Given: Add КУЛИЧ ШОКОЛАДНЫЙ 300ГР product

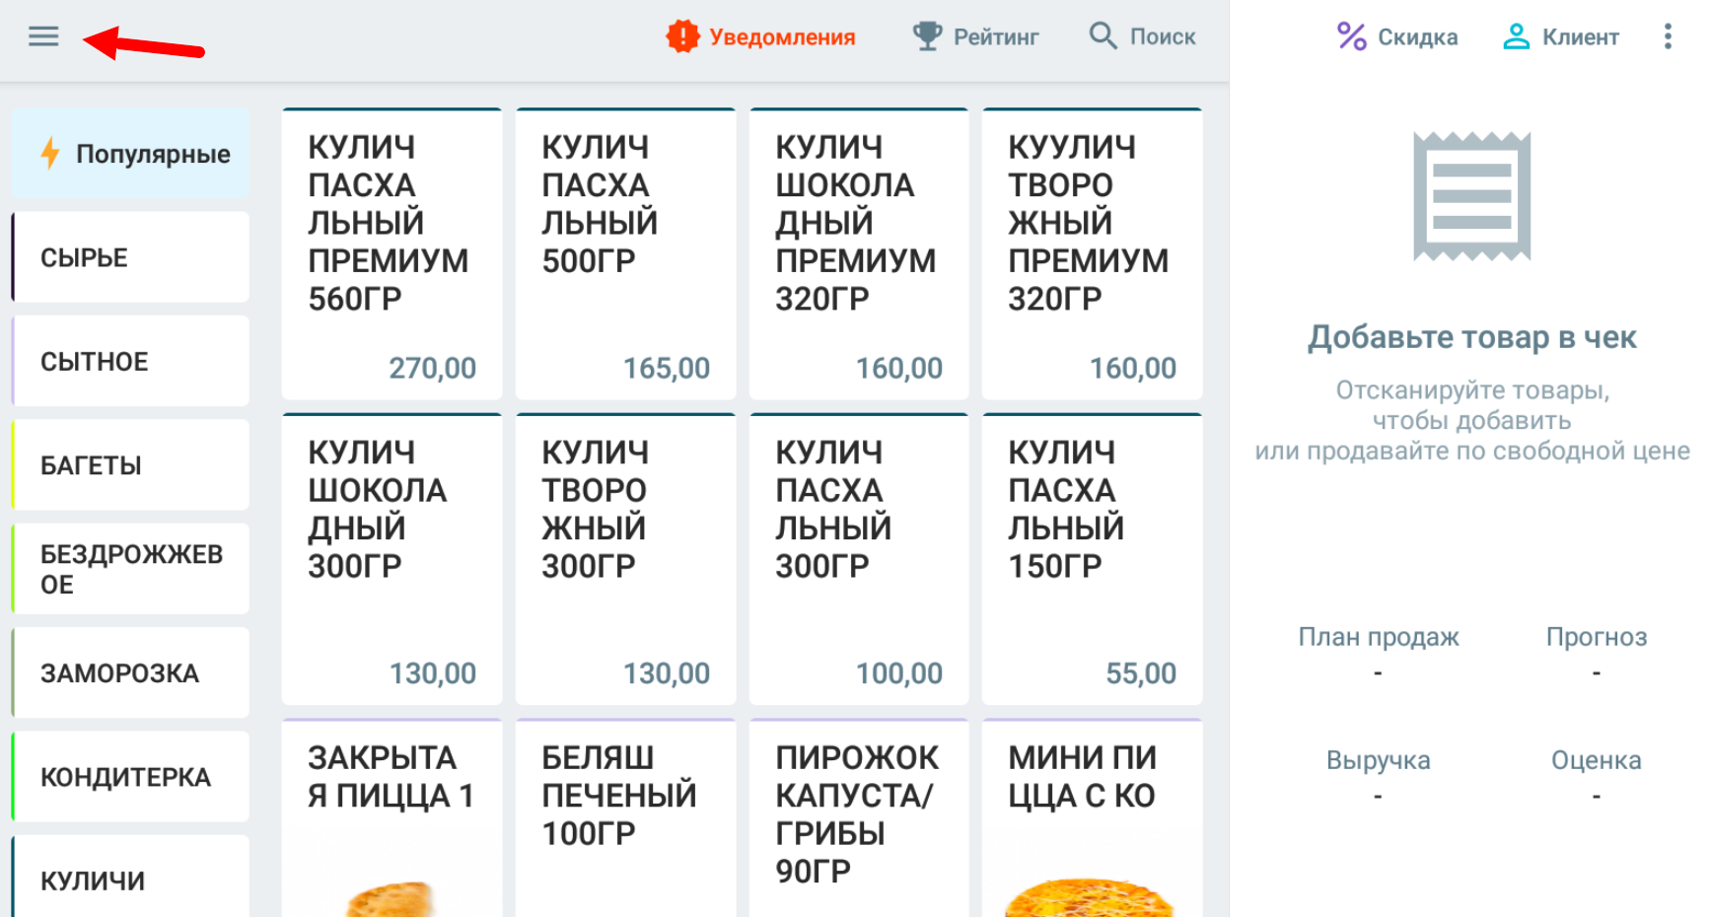Looking at the screenshot, I should click(x=392, y=559).
